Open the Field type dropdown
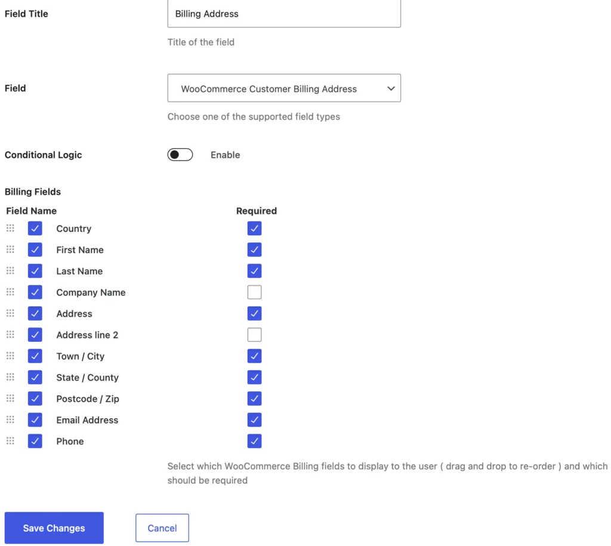The height and width of the screenshot is (546, 611). click(284, 88)
